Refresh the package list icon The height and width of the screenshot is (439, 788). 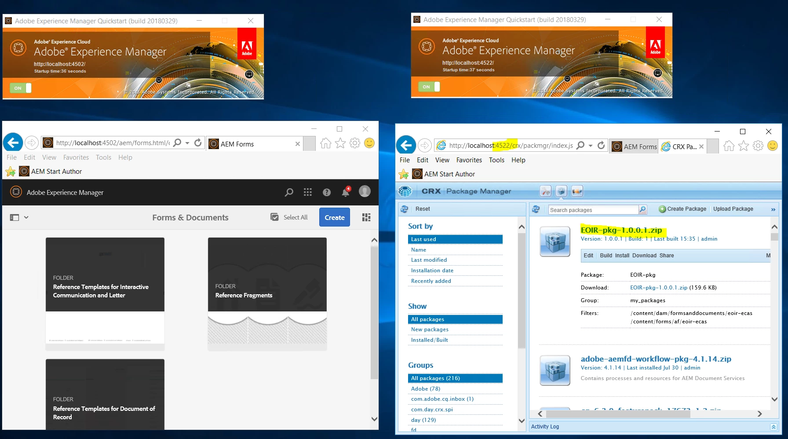coord(536,209)
